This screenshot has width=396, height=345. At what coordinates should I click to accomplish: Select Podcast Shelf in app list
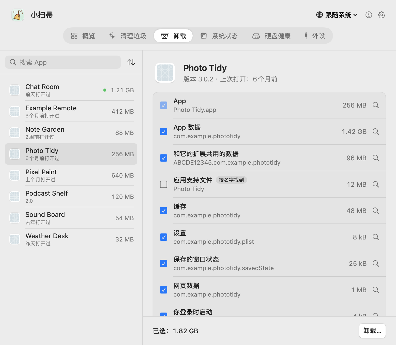tap(71, 197)
